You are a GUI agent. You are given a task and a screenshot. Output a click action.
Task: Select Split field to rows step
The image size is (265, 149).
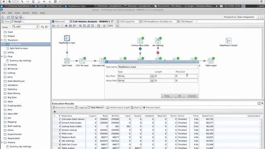[x=19, y=48]
